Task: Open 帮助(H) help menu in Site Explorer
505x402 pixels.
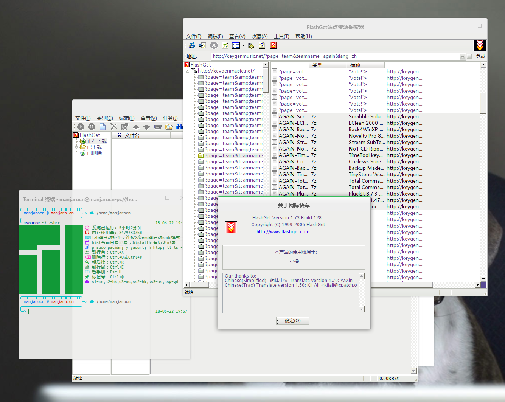Action: coord(304,36)
